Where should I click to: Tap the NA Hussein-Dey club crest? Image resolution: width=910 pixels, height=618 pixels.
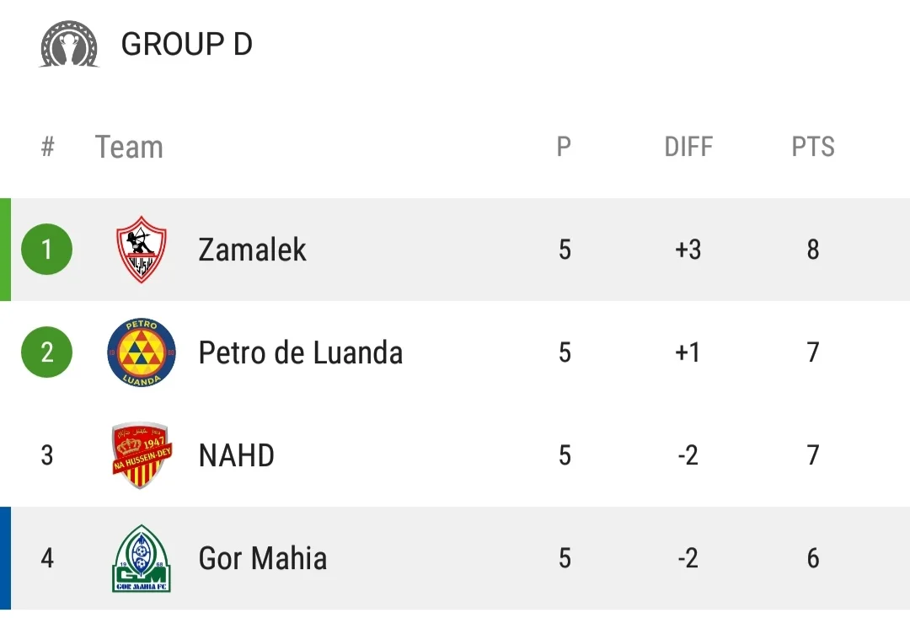[142, 455]
